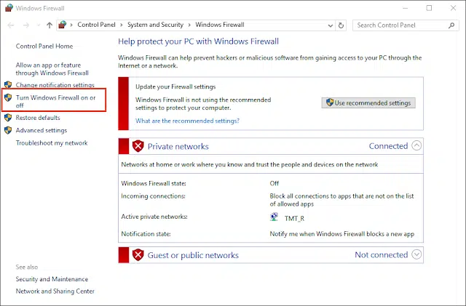
Task: Click the Incoming connections label
Action: [153, 196]
